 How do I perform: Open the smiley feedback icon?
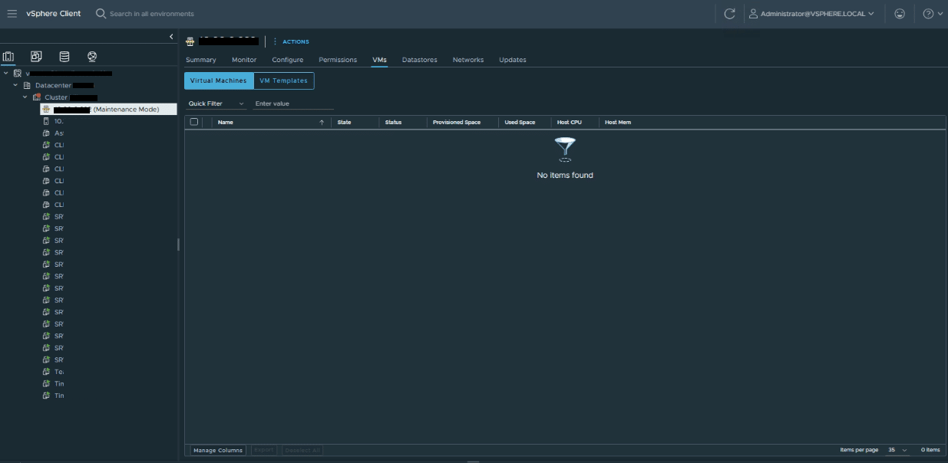click(900, 14)
